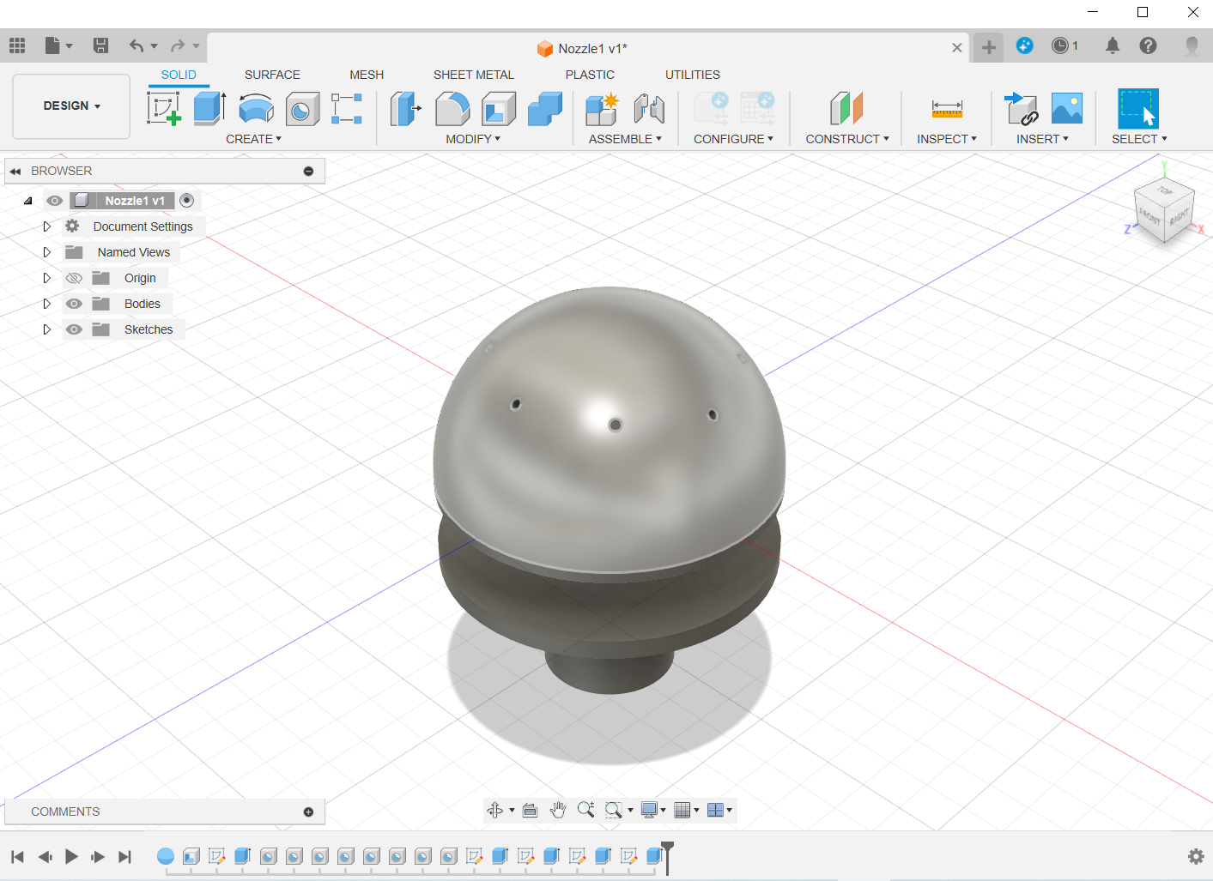Switch to the UTILITIES tab
The width and height of the screenshot is (1213, 881).
pos(693,75)
